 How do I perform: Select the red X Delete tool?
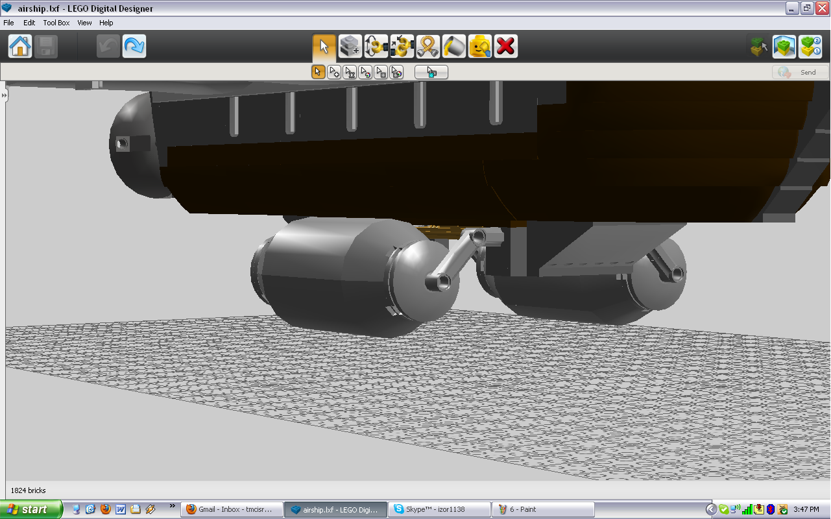coord(506,47)
